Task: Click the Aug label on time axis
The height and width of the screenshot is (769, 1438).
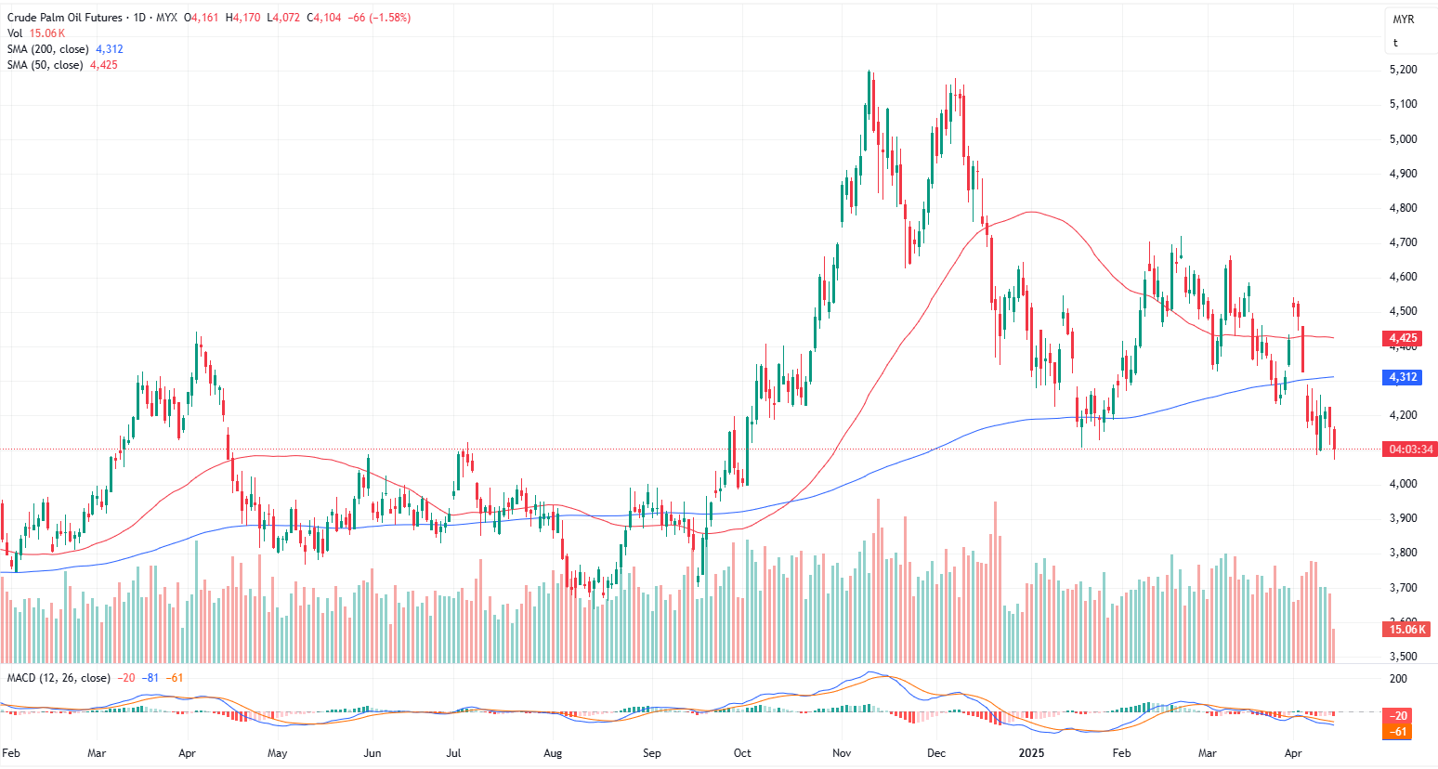Action: pos(553,753)
